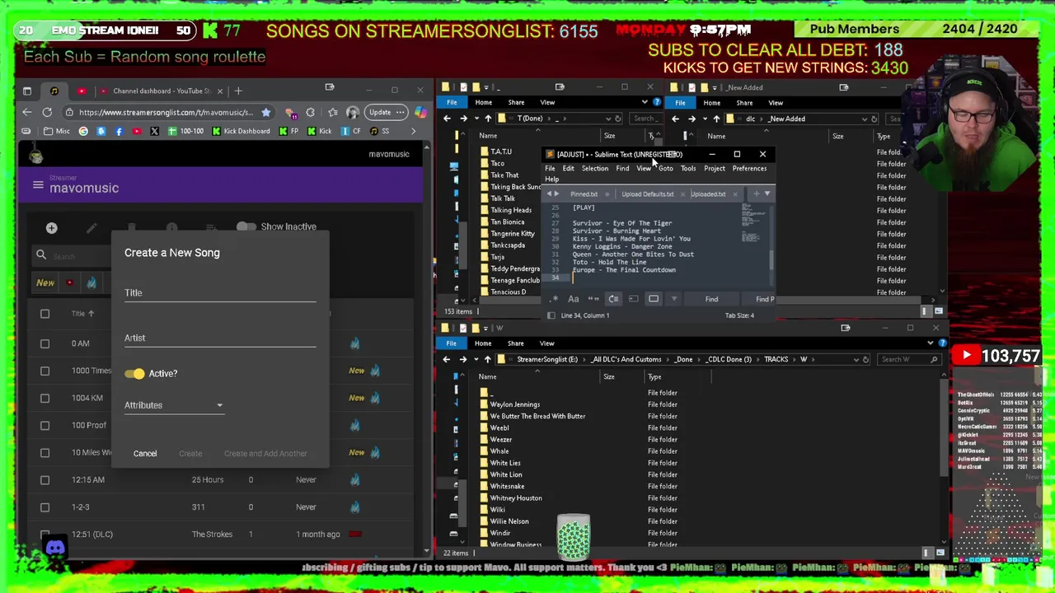Image resolution: width=1055 pixels, height=593 pixels.
Task: Open the Facebook bookmark icon
Action: (119, 131)
